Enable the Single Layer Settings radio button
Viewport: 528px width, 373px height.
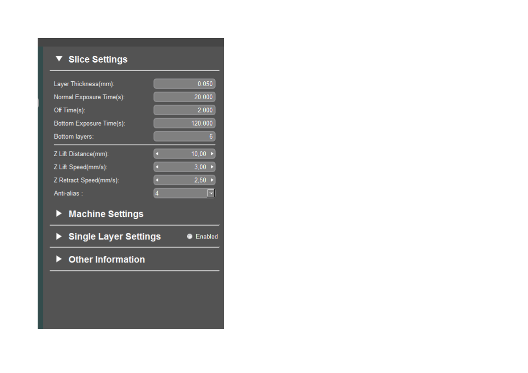pos(190,237)
